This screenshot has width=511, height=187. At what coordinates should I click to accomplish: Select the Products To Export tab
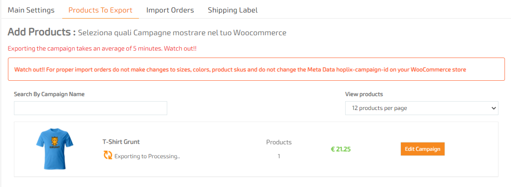[x=100, y=10]
